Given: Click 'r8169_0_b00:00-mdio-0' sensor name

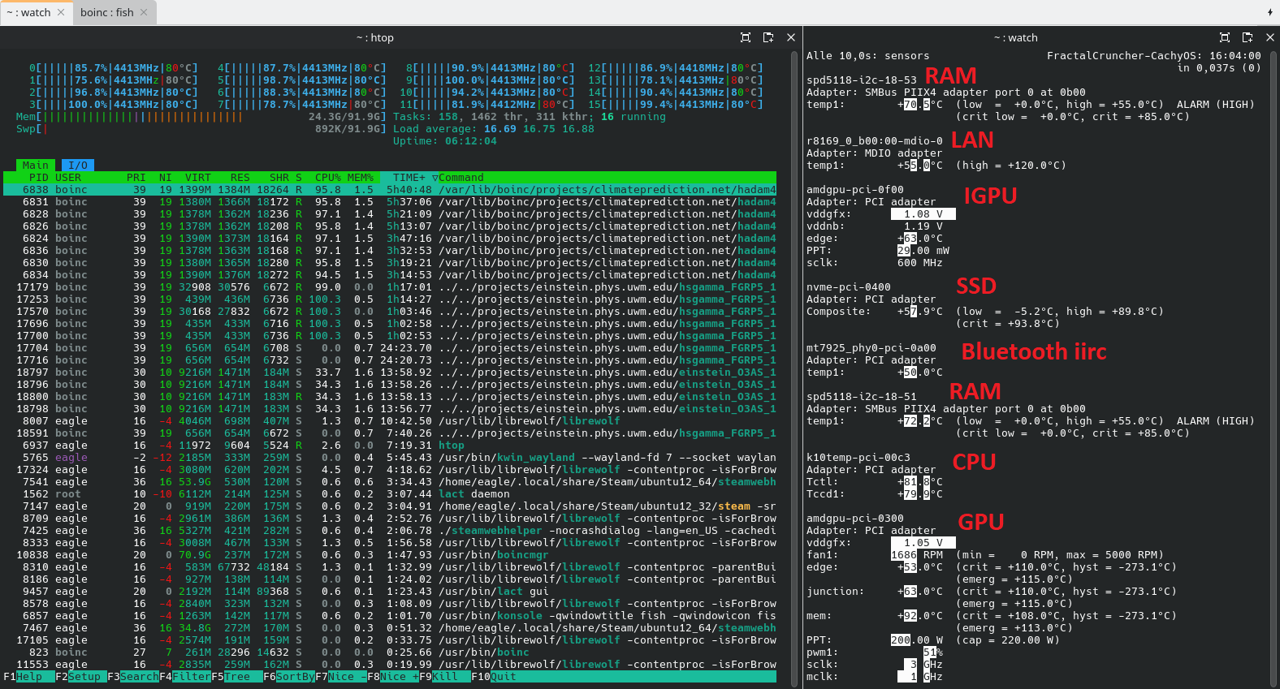Looking at the screenshot, I should coord(875,141).
